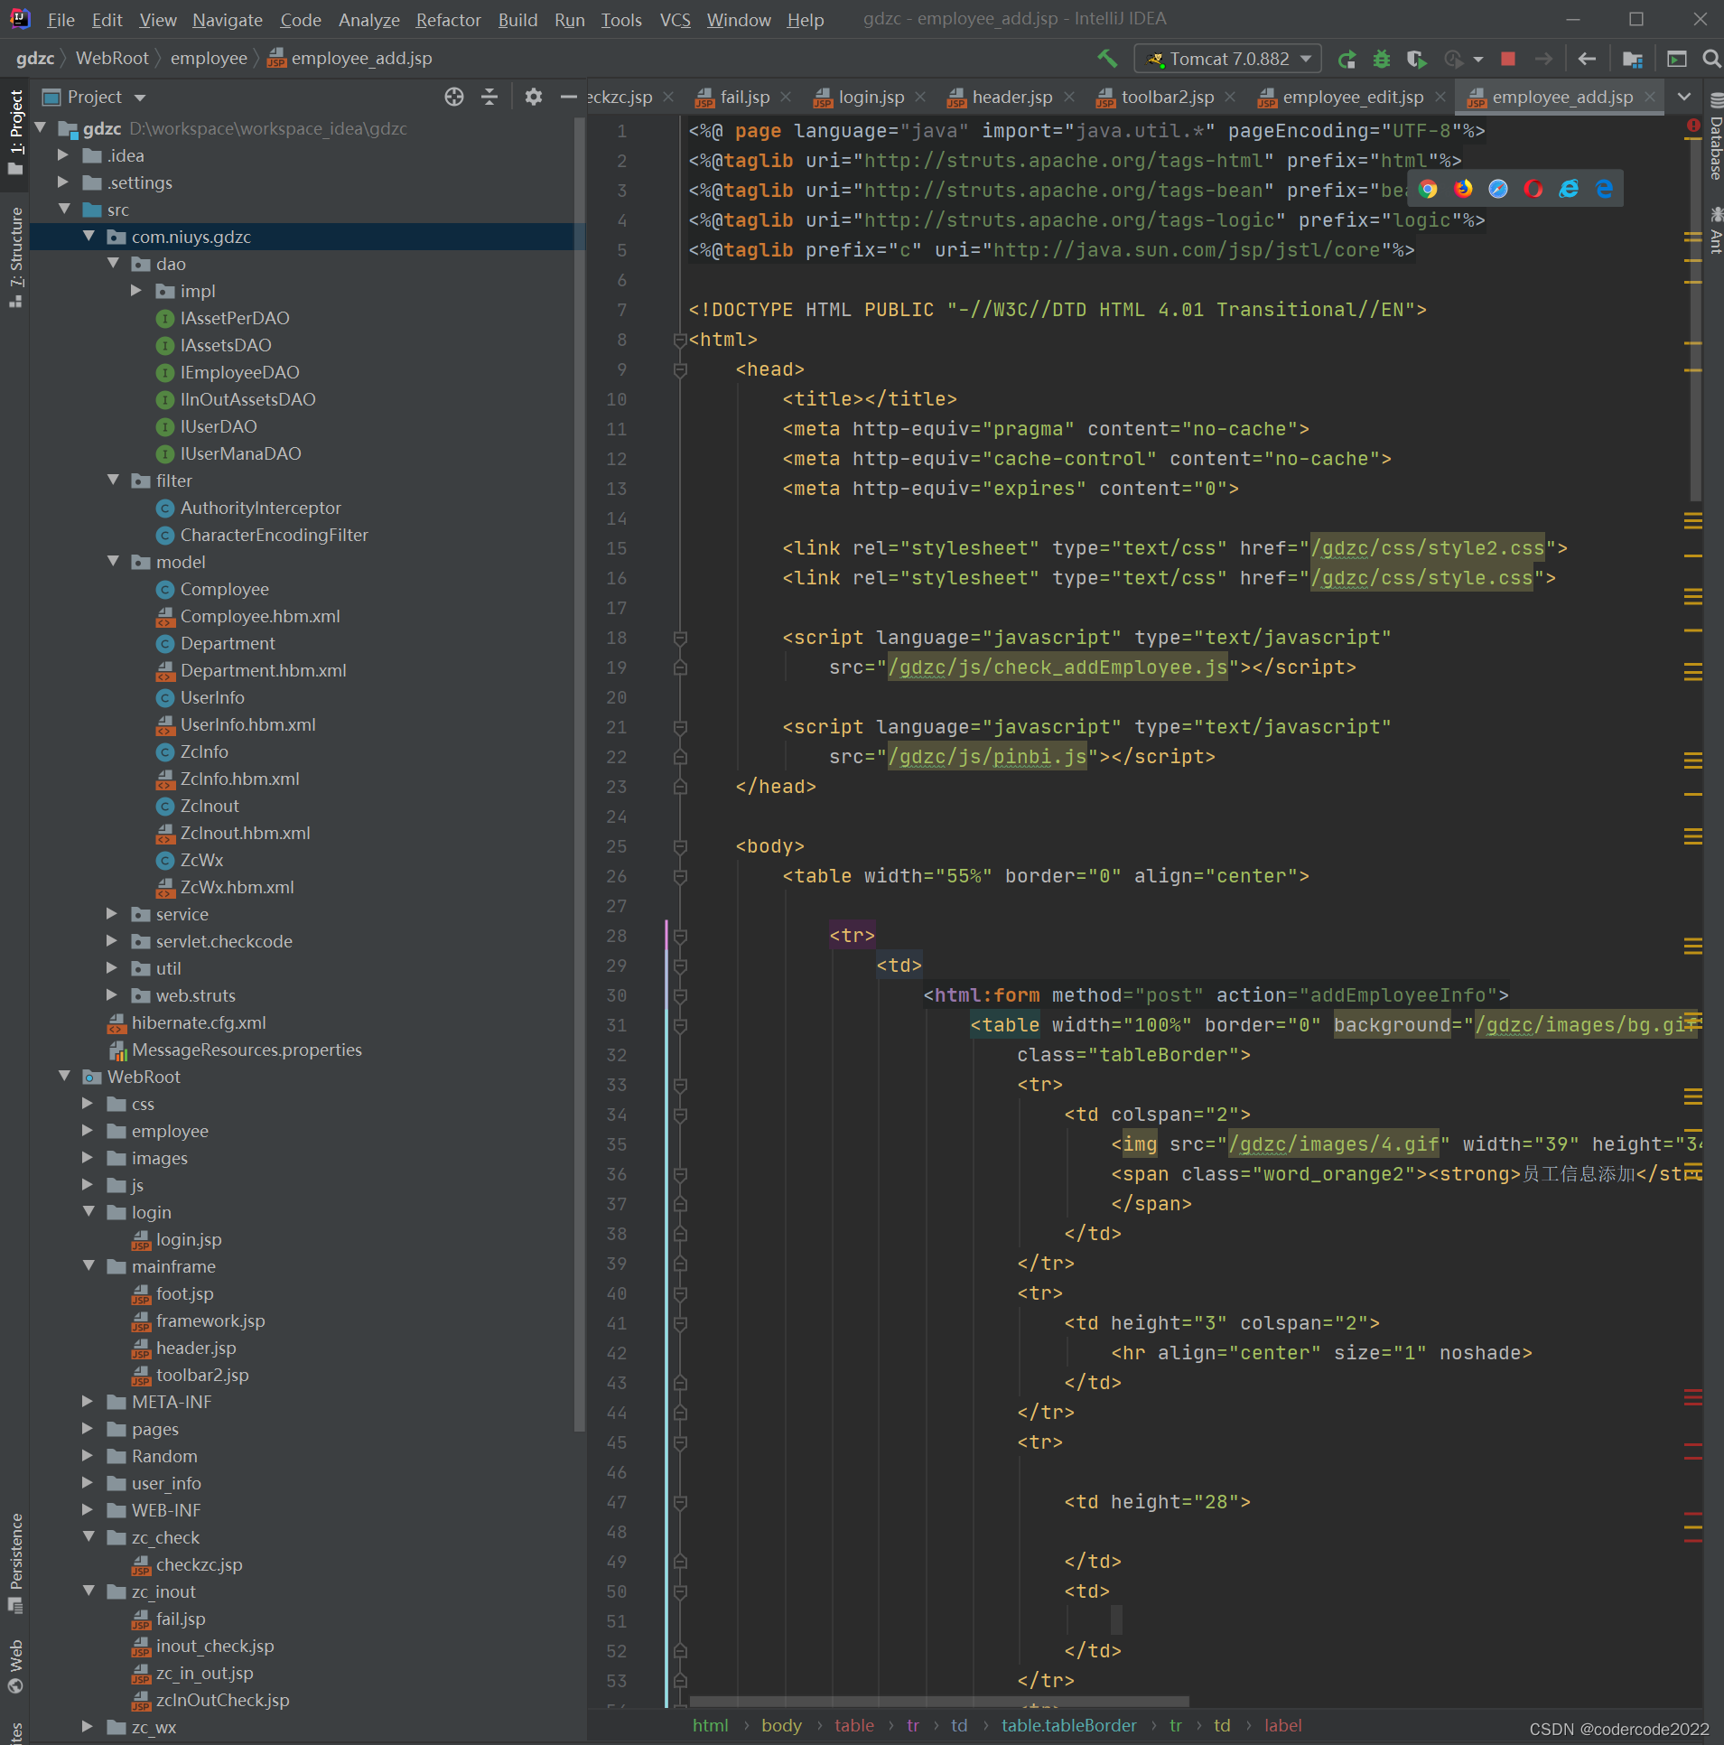The height and width of the screenshot is (1745, 1724).
Task: Collapse all in the Project panel
Action: point(489,97)
